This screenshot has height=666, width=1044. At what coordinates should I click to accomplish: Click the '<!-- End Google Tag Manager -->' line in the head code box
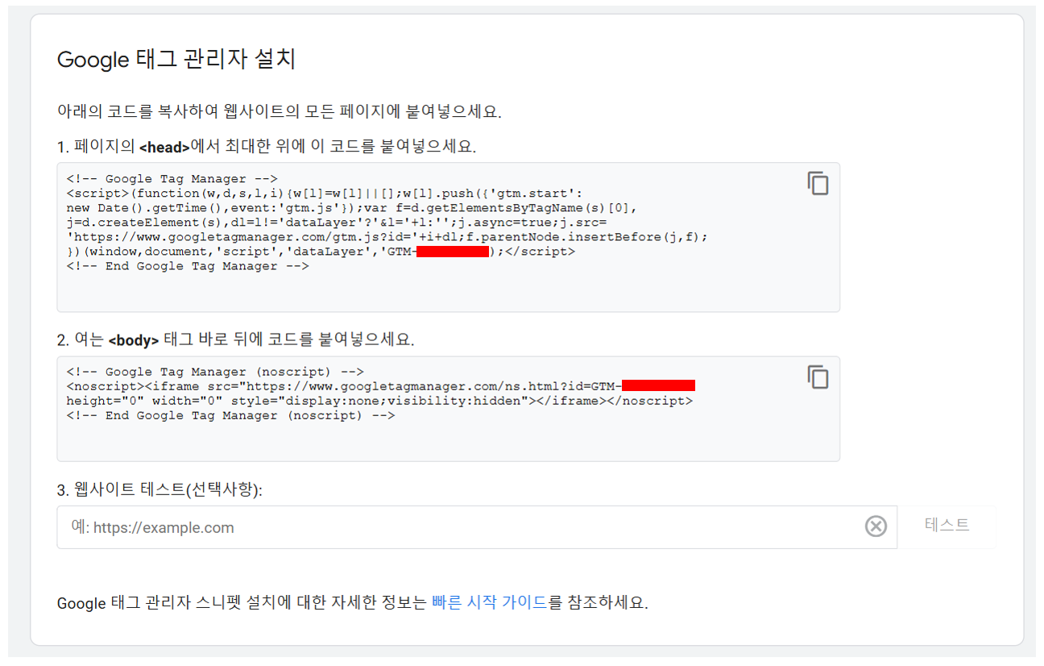(x=188, y=266)
